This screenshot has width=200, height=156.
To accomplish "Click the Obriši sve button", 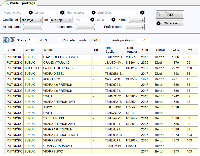I will click(170, 23).
